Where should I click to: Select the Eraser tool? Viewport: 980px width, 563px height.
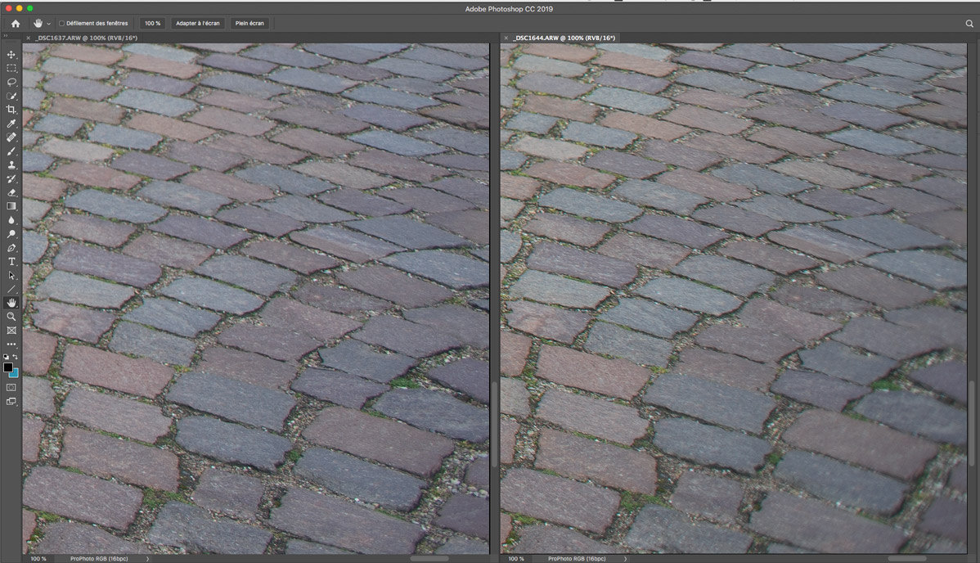point(11,192)
